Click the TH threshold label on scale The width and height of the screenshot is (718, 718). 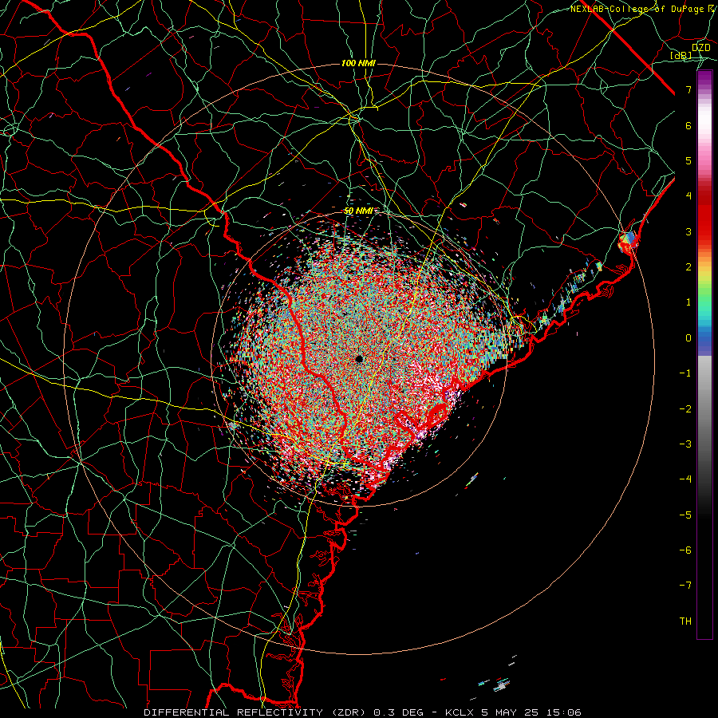[x=685, y=621]
